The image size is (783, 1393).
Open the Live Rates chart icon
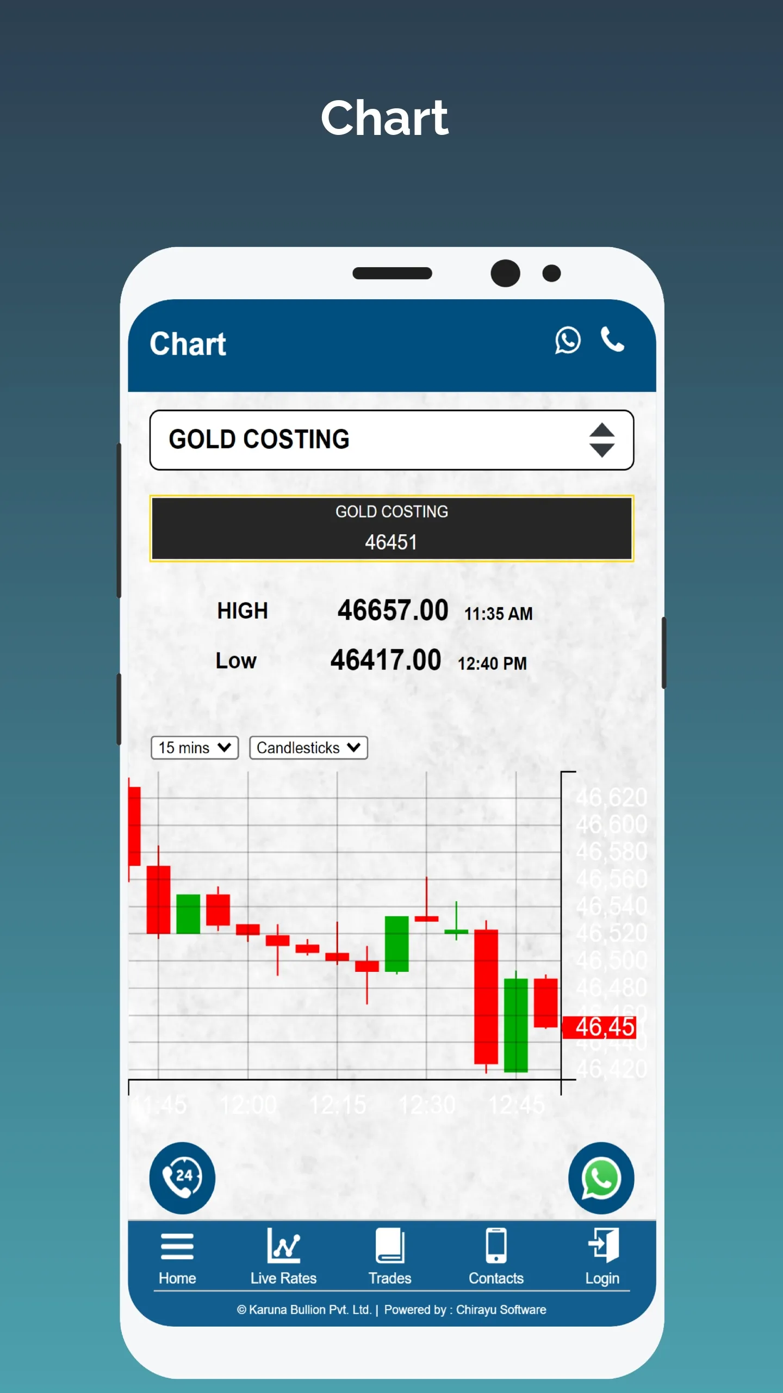click(283, 1245)
